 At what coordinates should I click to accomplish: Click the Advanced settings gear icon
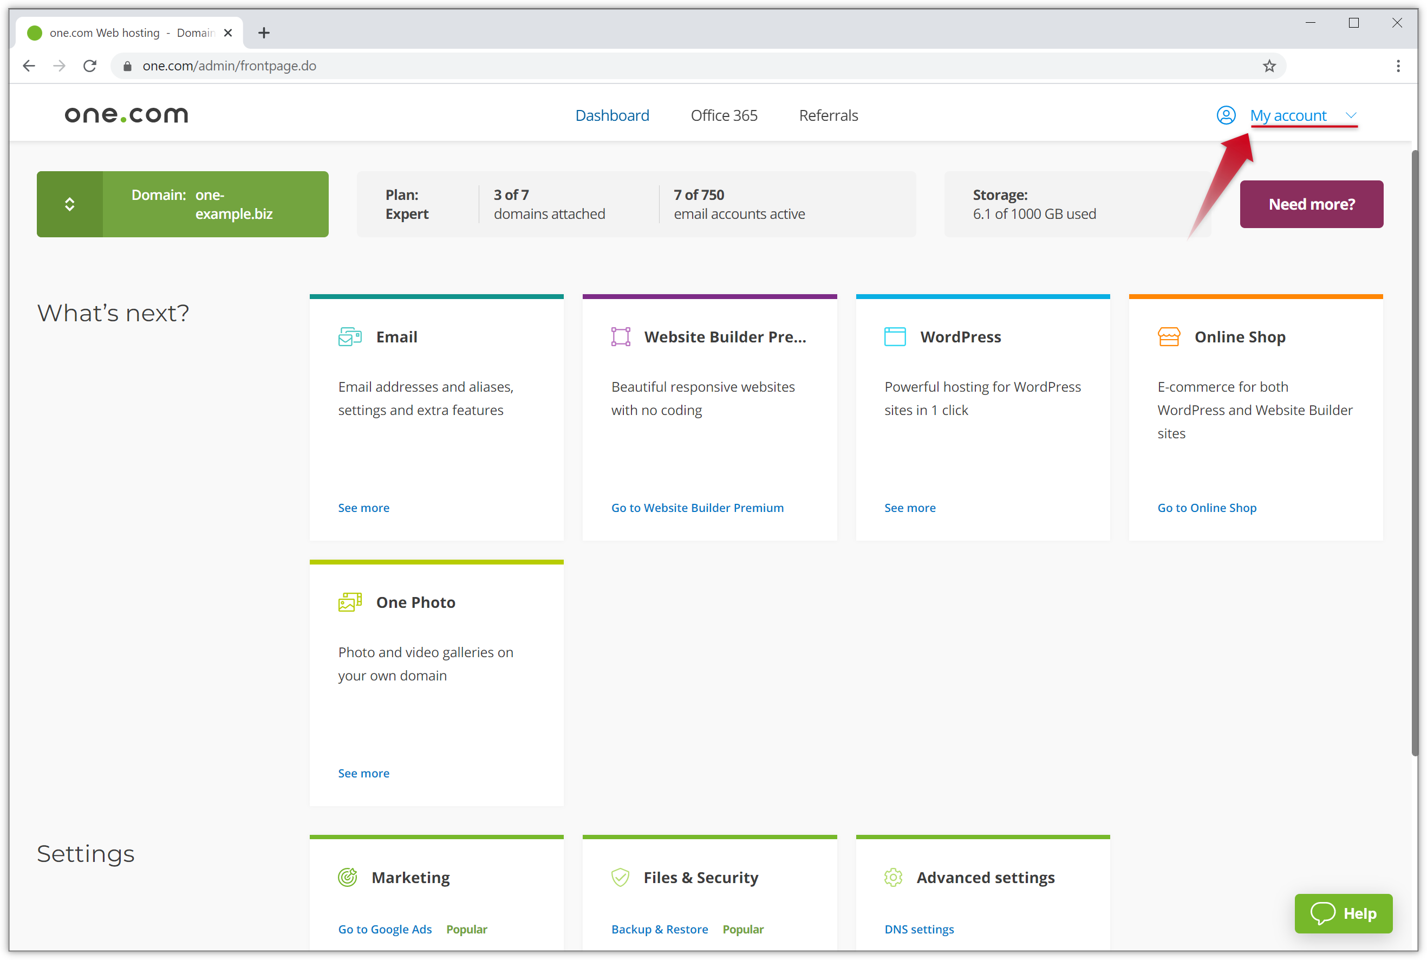tap(894, 877)
